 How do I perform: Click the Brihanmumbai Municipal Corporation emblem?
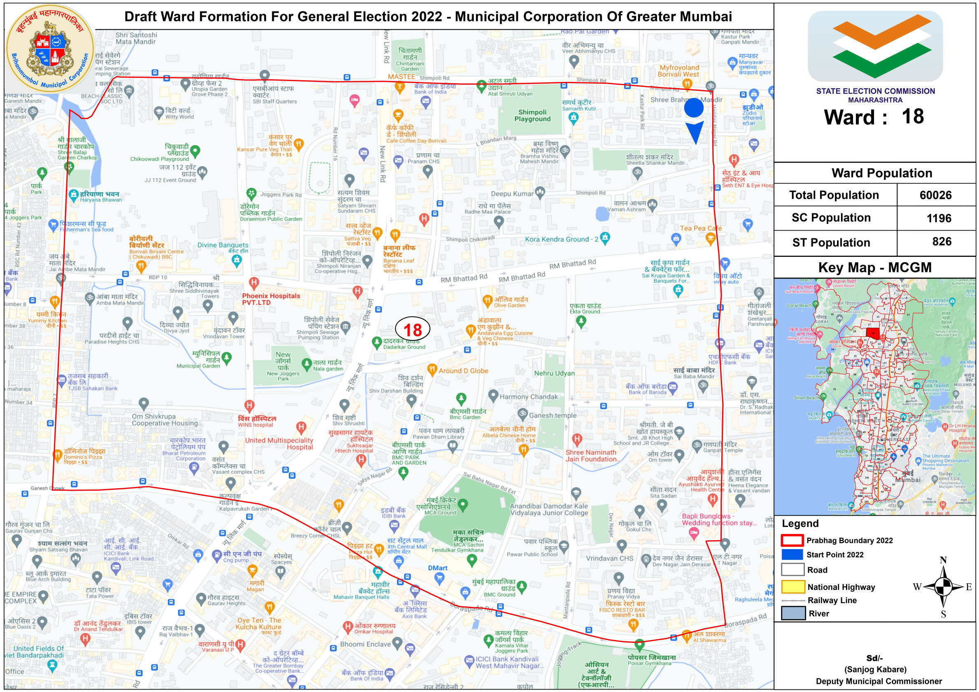click(x=50, y=49)
